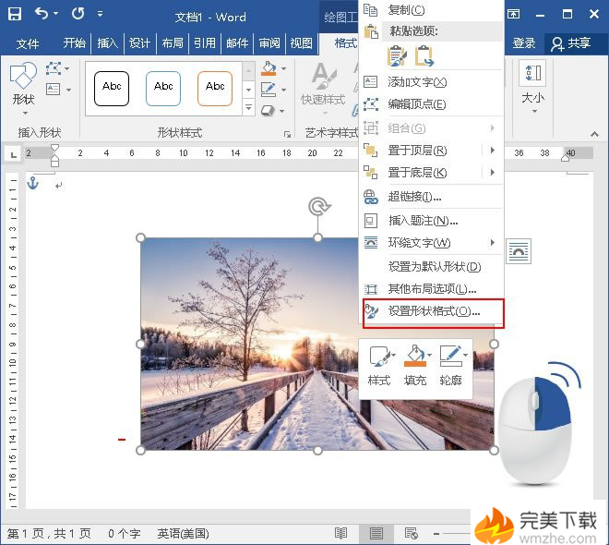Click the Save icon in the title bar
This screenshot has height=545, width=609.
tap(15, 14)
